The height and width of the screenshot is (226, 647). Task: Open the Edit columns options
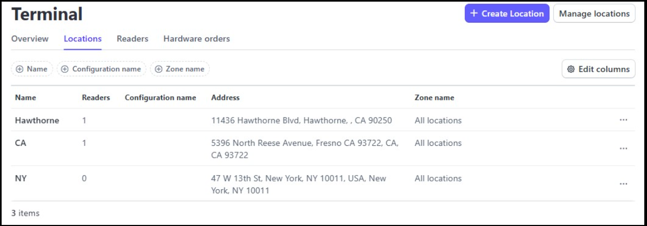point(599,69)
